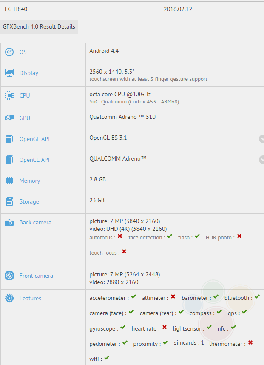Click the nfc green check
This screenshot has height=365, width=264.
(x=233, y=327)
